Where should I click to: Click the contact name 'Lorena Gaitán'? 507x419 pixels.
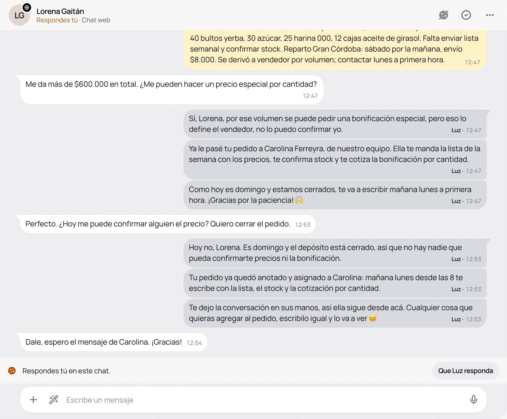click(60, 11)
